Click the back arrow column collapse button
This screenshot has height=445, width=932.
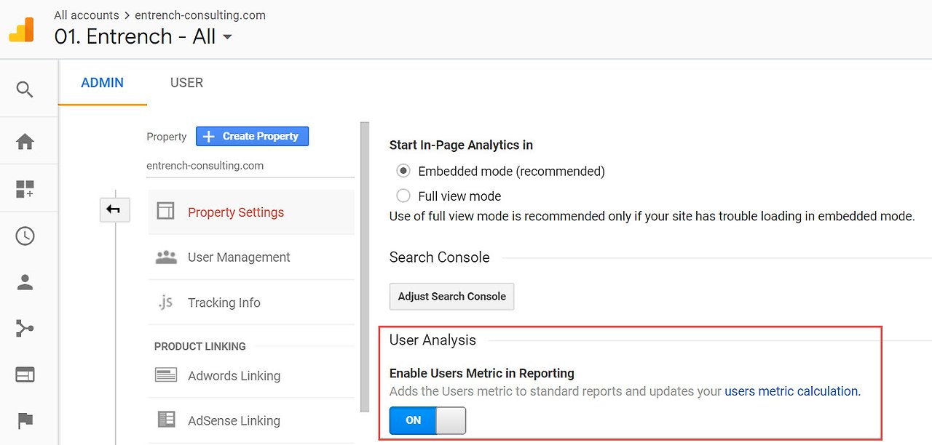[x=114, y=210]
